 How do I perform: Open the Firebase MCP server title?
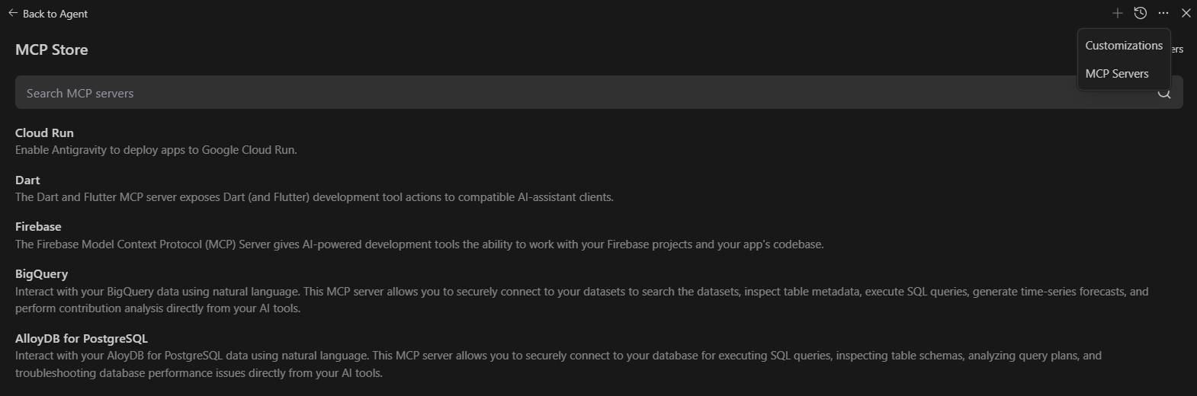click(x=38, y=226)
